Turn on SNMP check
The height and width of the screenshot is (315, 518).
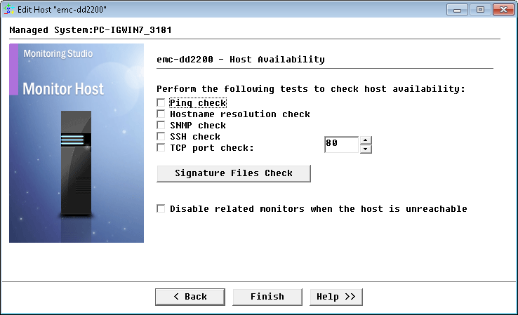161,125
